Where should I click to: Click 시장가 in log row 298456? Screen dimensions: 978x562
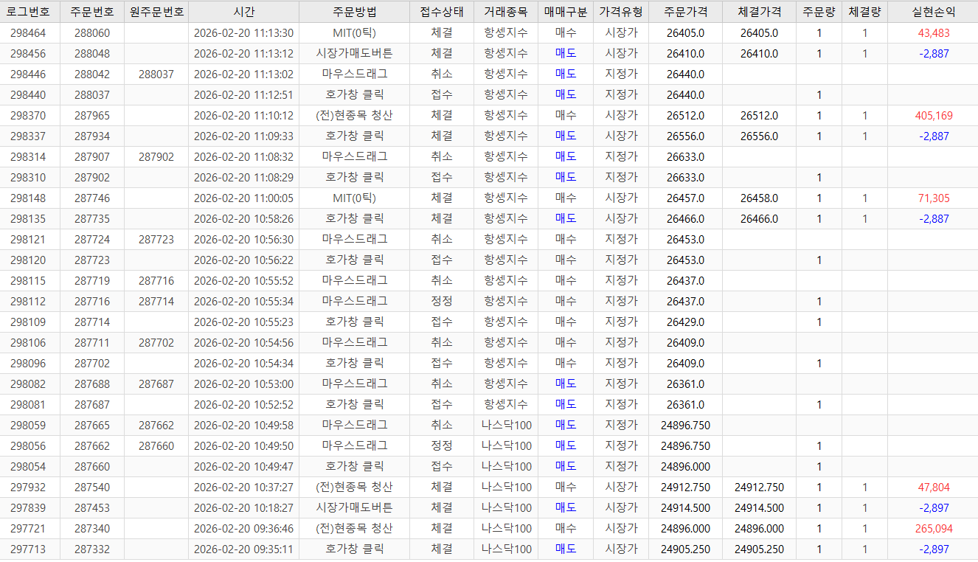pos(621,54)
